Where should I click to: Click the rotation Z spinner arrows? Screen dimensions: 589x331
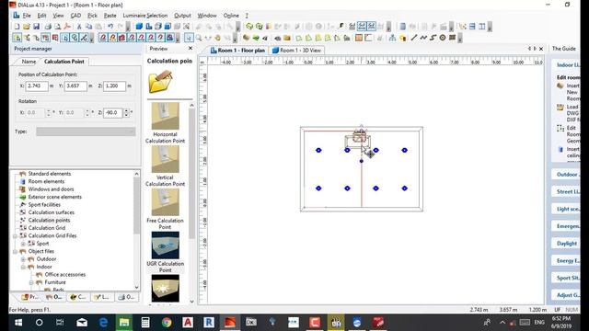[x=127, y=112]
